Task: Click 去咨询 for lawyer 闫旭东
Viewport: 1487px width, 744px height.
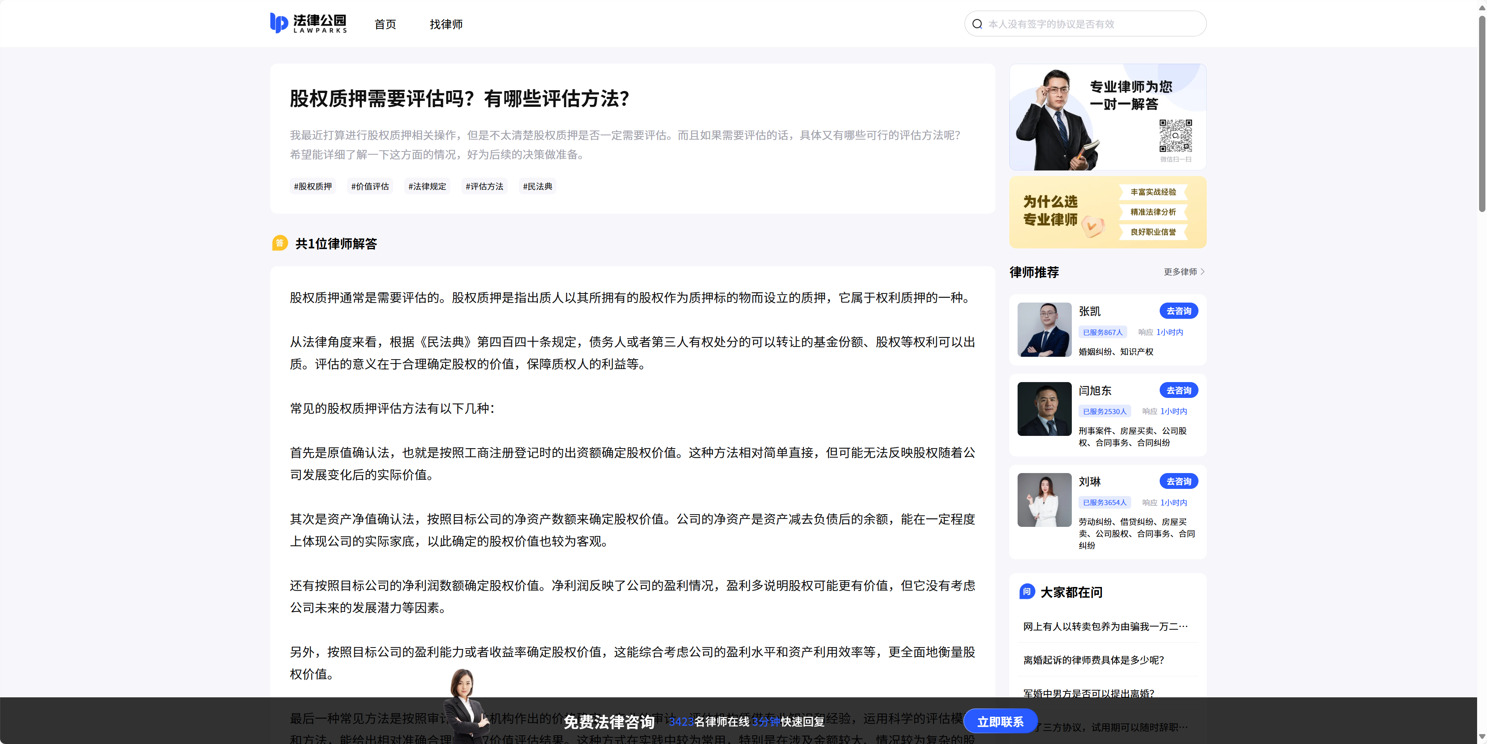Action: (1178, 390)
